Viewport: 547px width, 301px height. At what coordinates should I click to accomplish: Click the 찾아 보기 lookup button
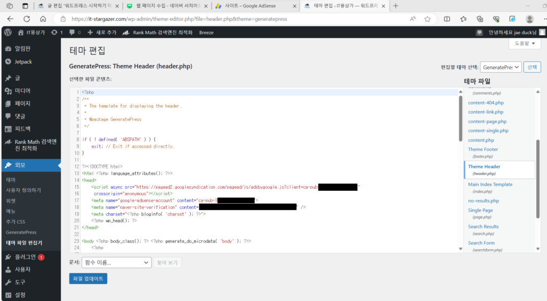(167, 263)
